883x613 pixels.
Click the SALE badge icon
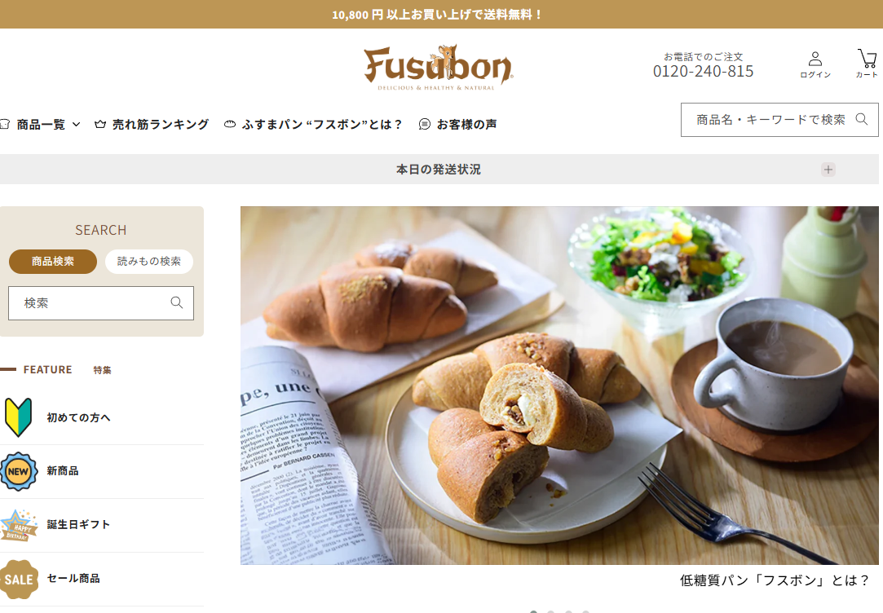[x=19, y=580]
